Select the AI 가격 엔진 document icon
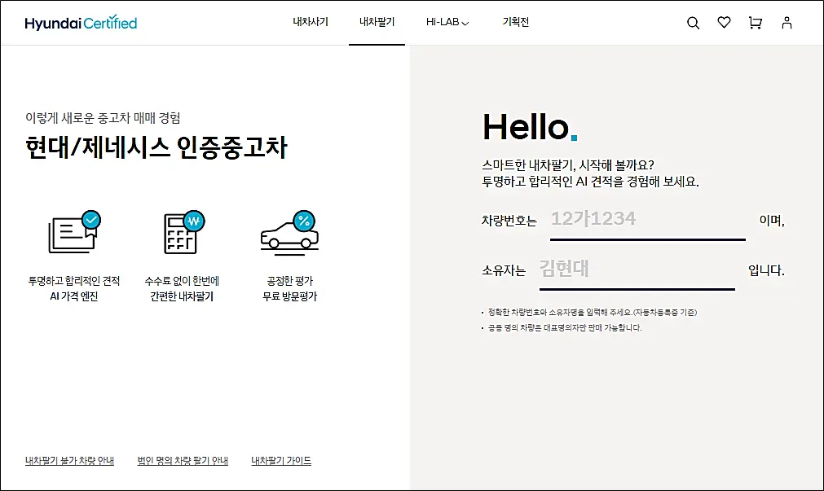 click(x=73, y=229)
